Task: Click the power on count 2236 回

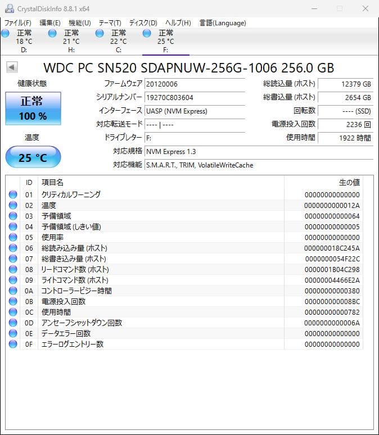Action: point(345,125)
